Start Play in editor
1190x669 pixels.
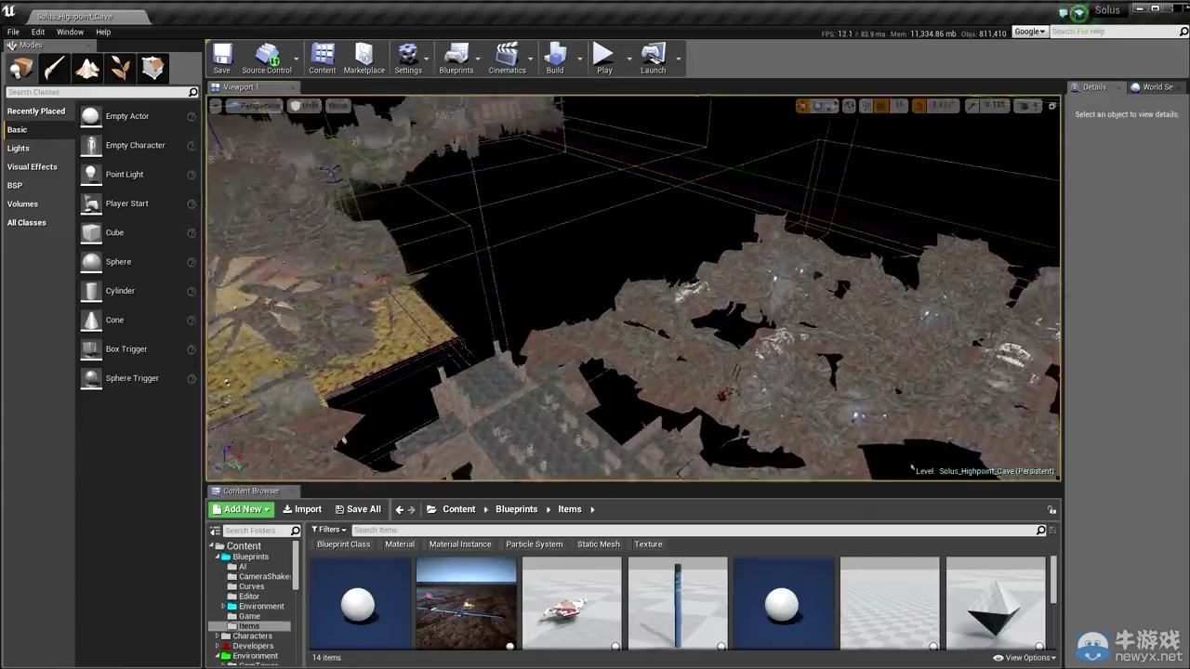tap(604, 59)
